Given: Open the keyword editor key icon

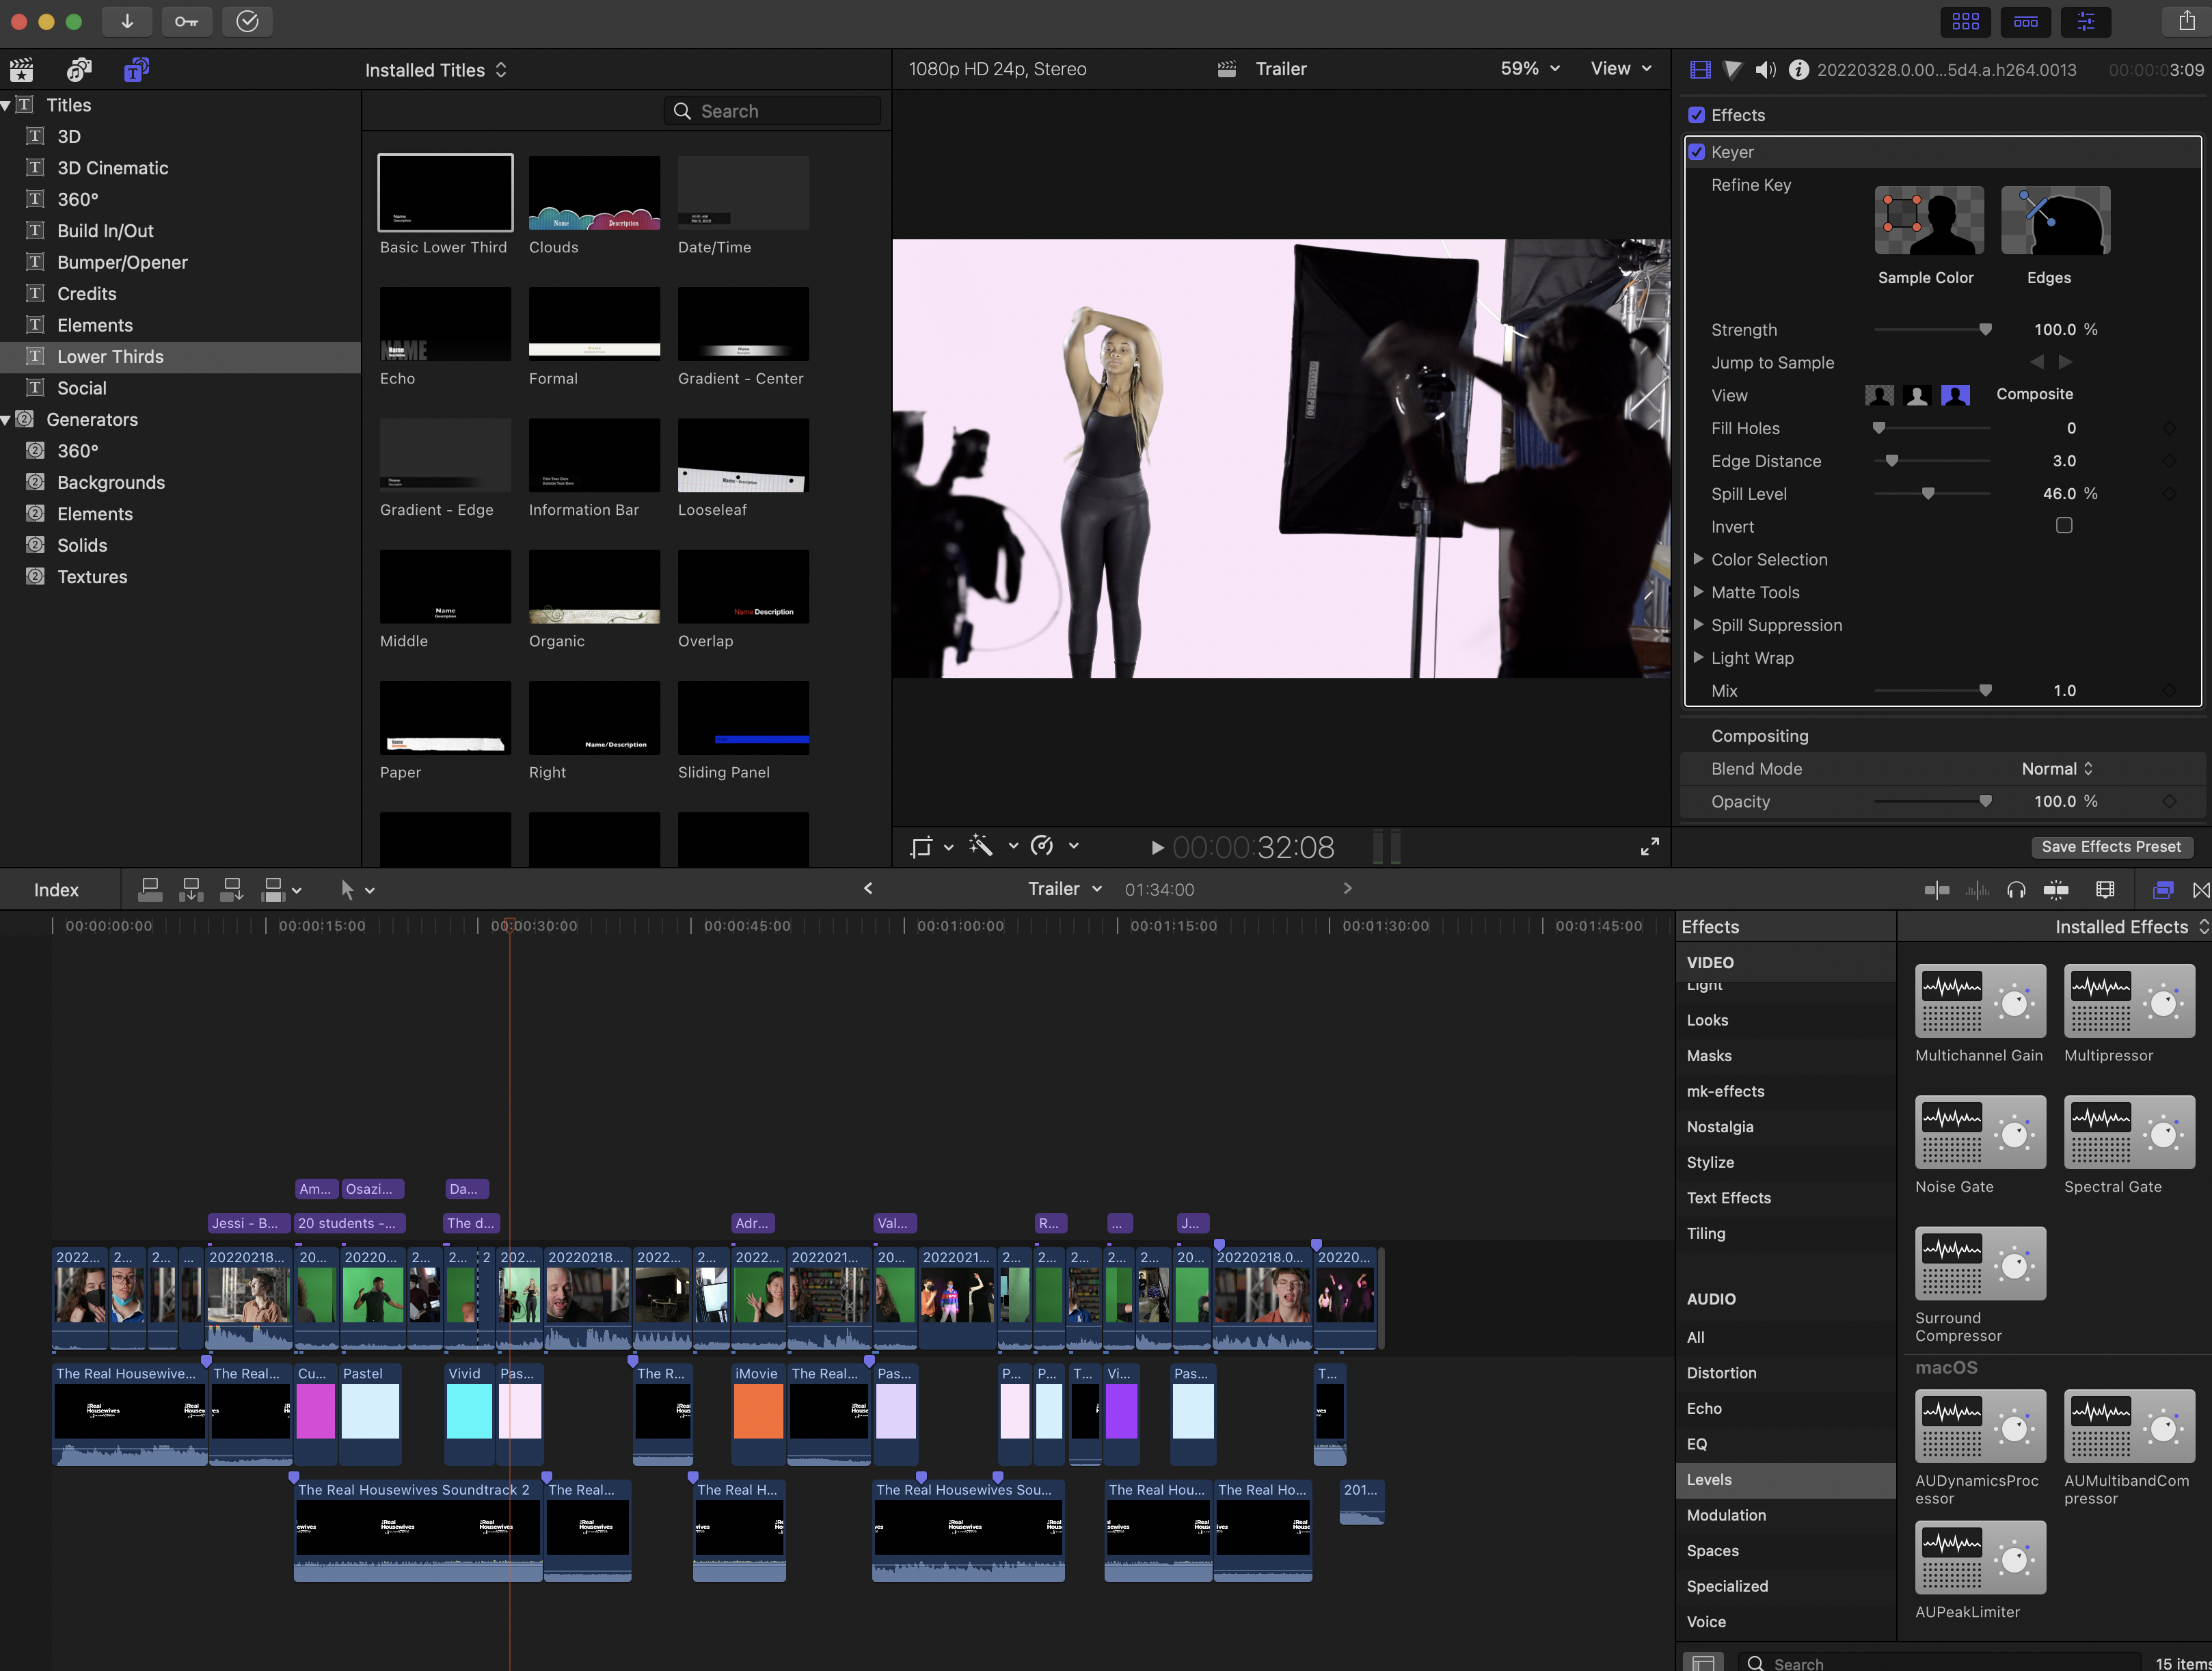Looking at the screenshot, I should tap(186, 21).
